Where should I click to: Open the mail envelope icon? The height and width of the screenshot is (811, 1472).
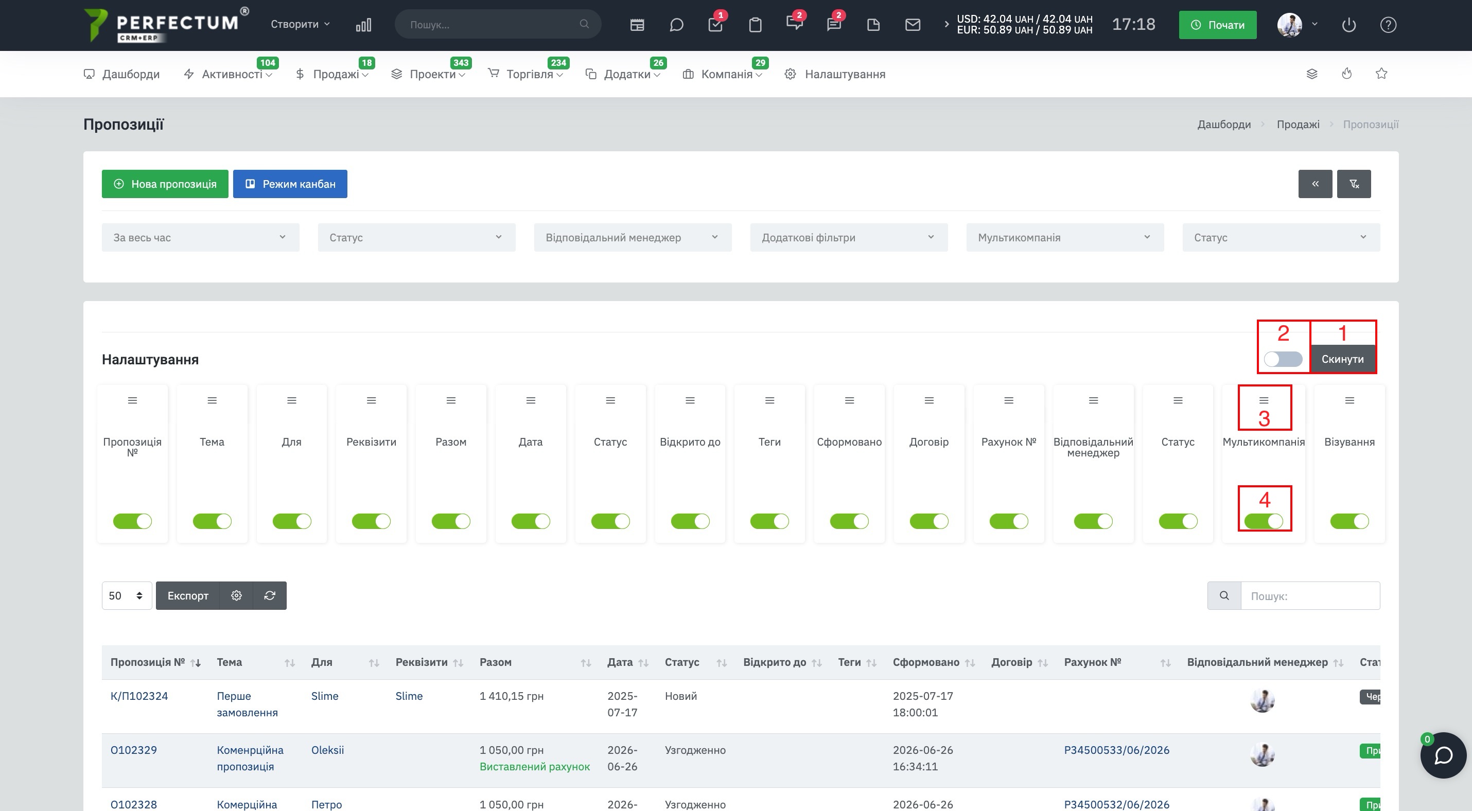[x=913, y=25]
